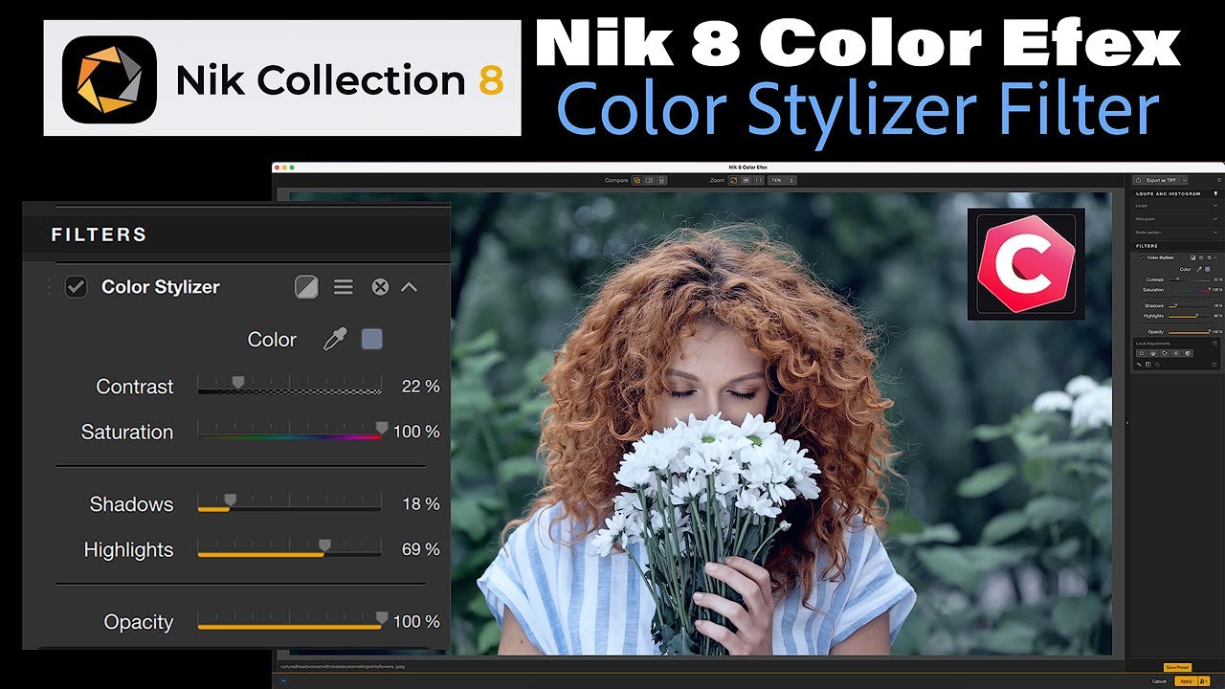Viewport: 1225px width, 689px height.
Task: Select the first circle tool under Local Adjustments
Action: pyautogui.click(x=1142, y=353)
